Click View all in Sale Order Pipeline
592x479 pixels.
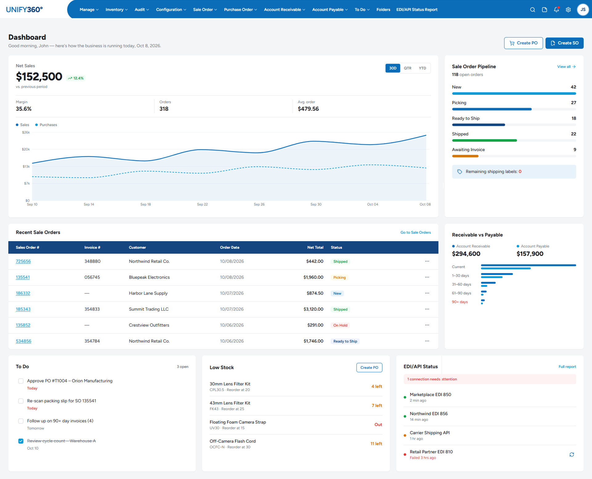click(x=566, y=66)
